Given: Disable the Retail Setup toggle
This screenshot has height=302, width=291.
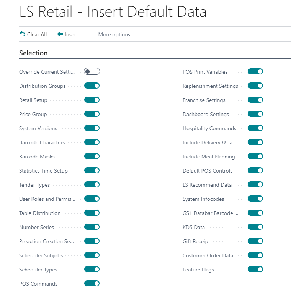Looking at the screenshot, I should [x=92, y=100].
